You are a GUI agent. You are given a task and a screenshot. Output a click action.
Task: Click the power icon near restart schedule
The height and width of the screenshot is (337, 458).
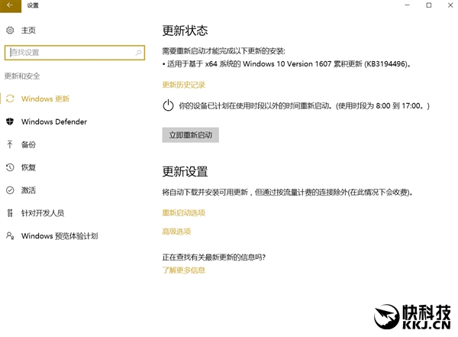[x=168, y=105]
